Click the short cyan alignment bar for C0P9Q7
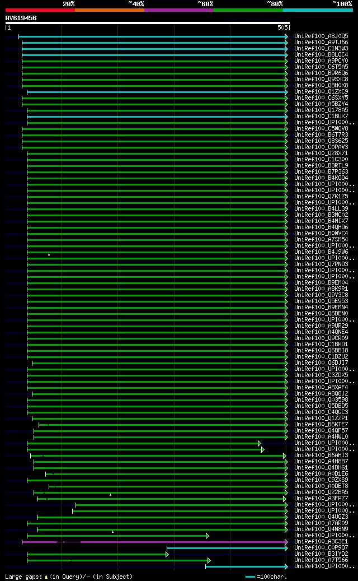This screenshot has width=358, height=581. tap(227, 548)
